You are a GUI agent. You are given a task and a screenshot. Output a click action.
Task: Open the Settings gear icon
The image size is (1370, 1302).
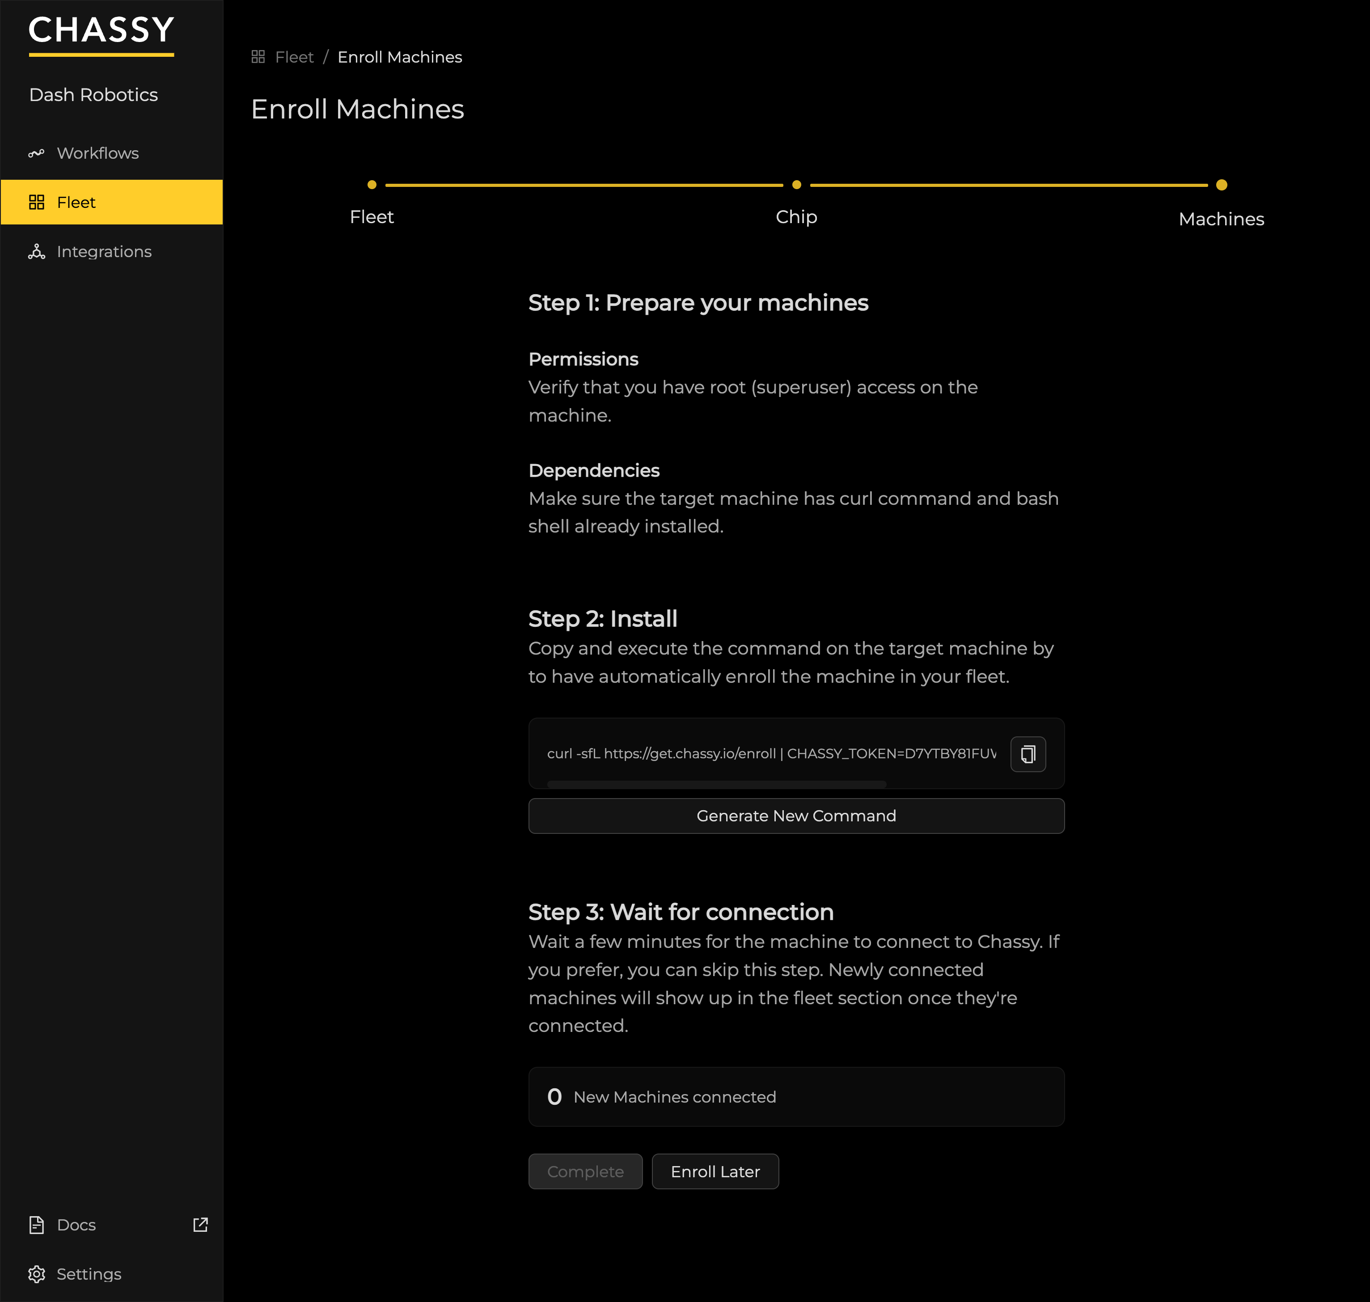(37, 1274)
